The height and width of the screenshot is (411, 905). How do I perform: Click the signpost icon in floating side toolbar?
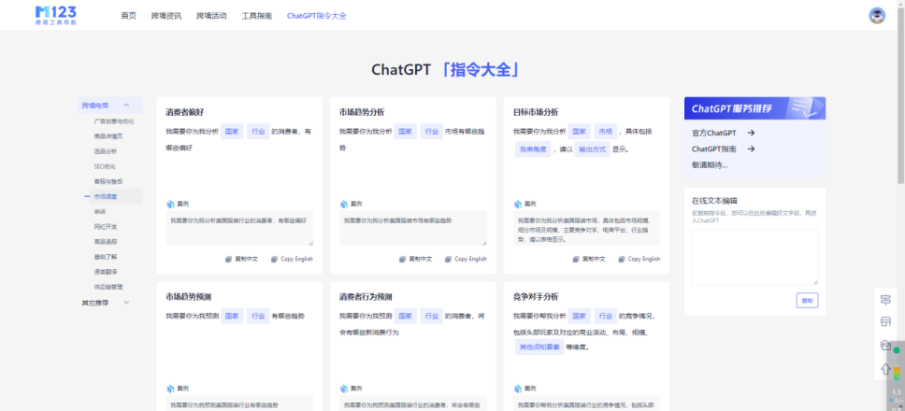point(885,301)
